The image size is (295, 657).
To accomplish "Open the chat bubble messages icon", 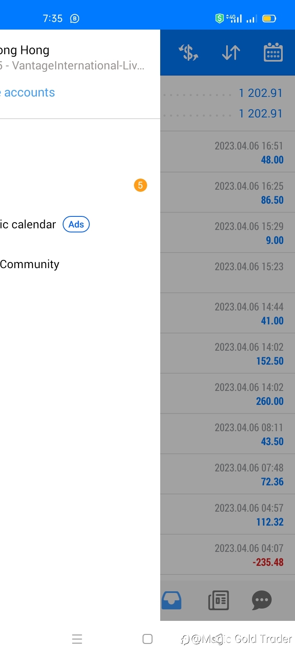I will [261, 600].
